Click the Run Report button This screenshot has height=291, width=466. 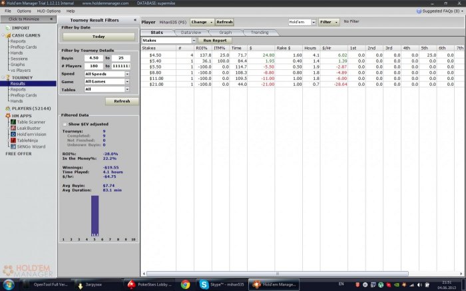[215, 41]
